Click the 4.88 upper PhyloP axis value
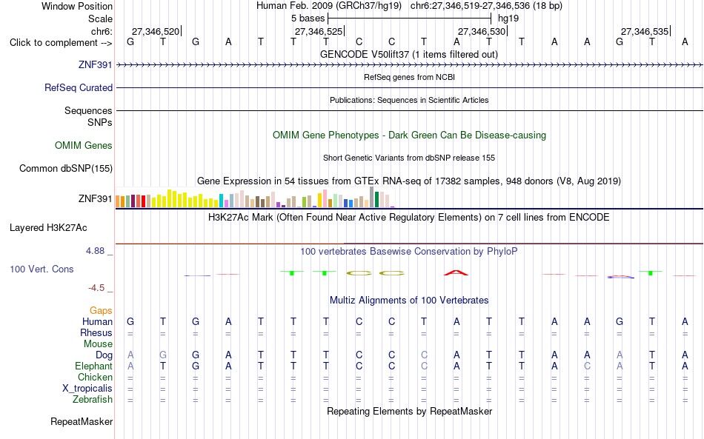This screenshot has width=704, height=439. [95, 251]
